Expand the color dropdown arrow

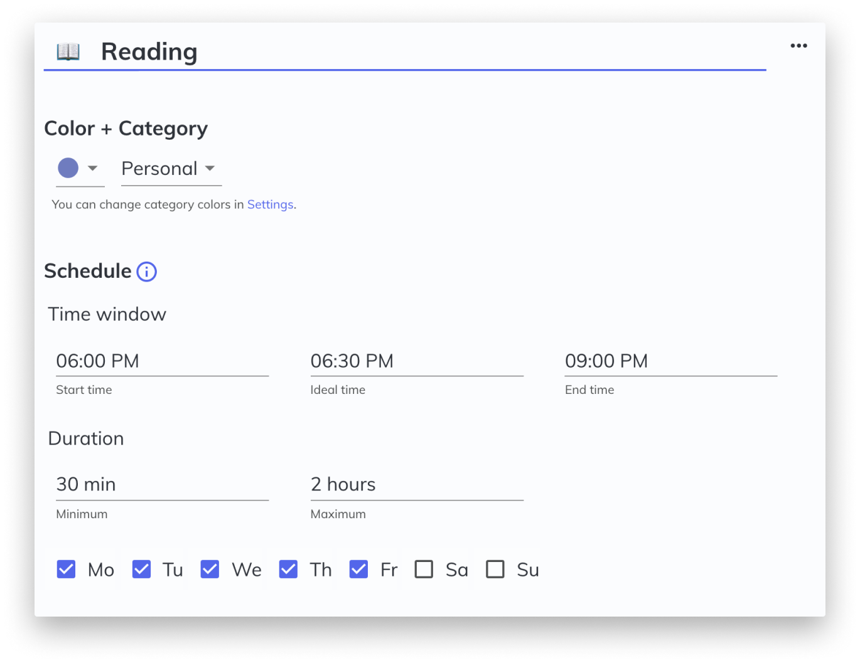(x=93, y=168)
